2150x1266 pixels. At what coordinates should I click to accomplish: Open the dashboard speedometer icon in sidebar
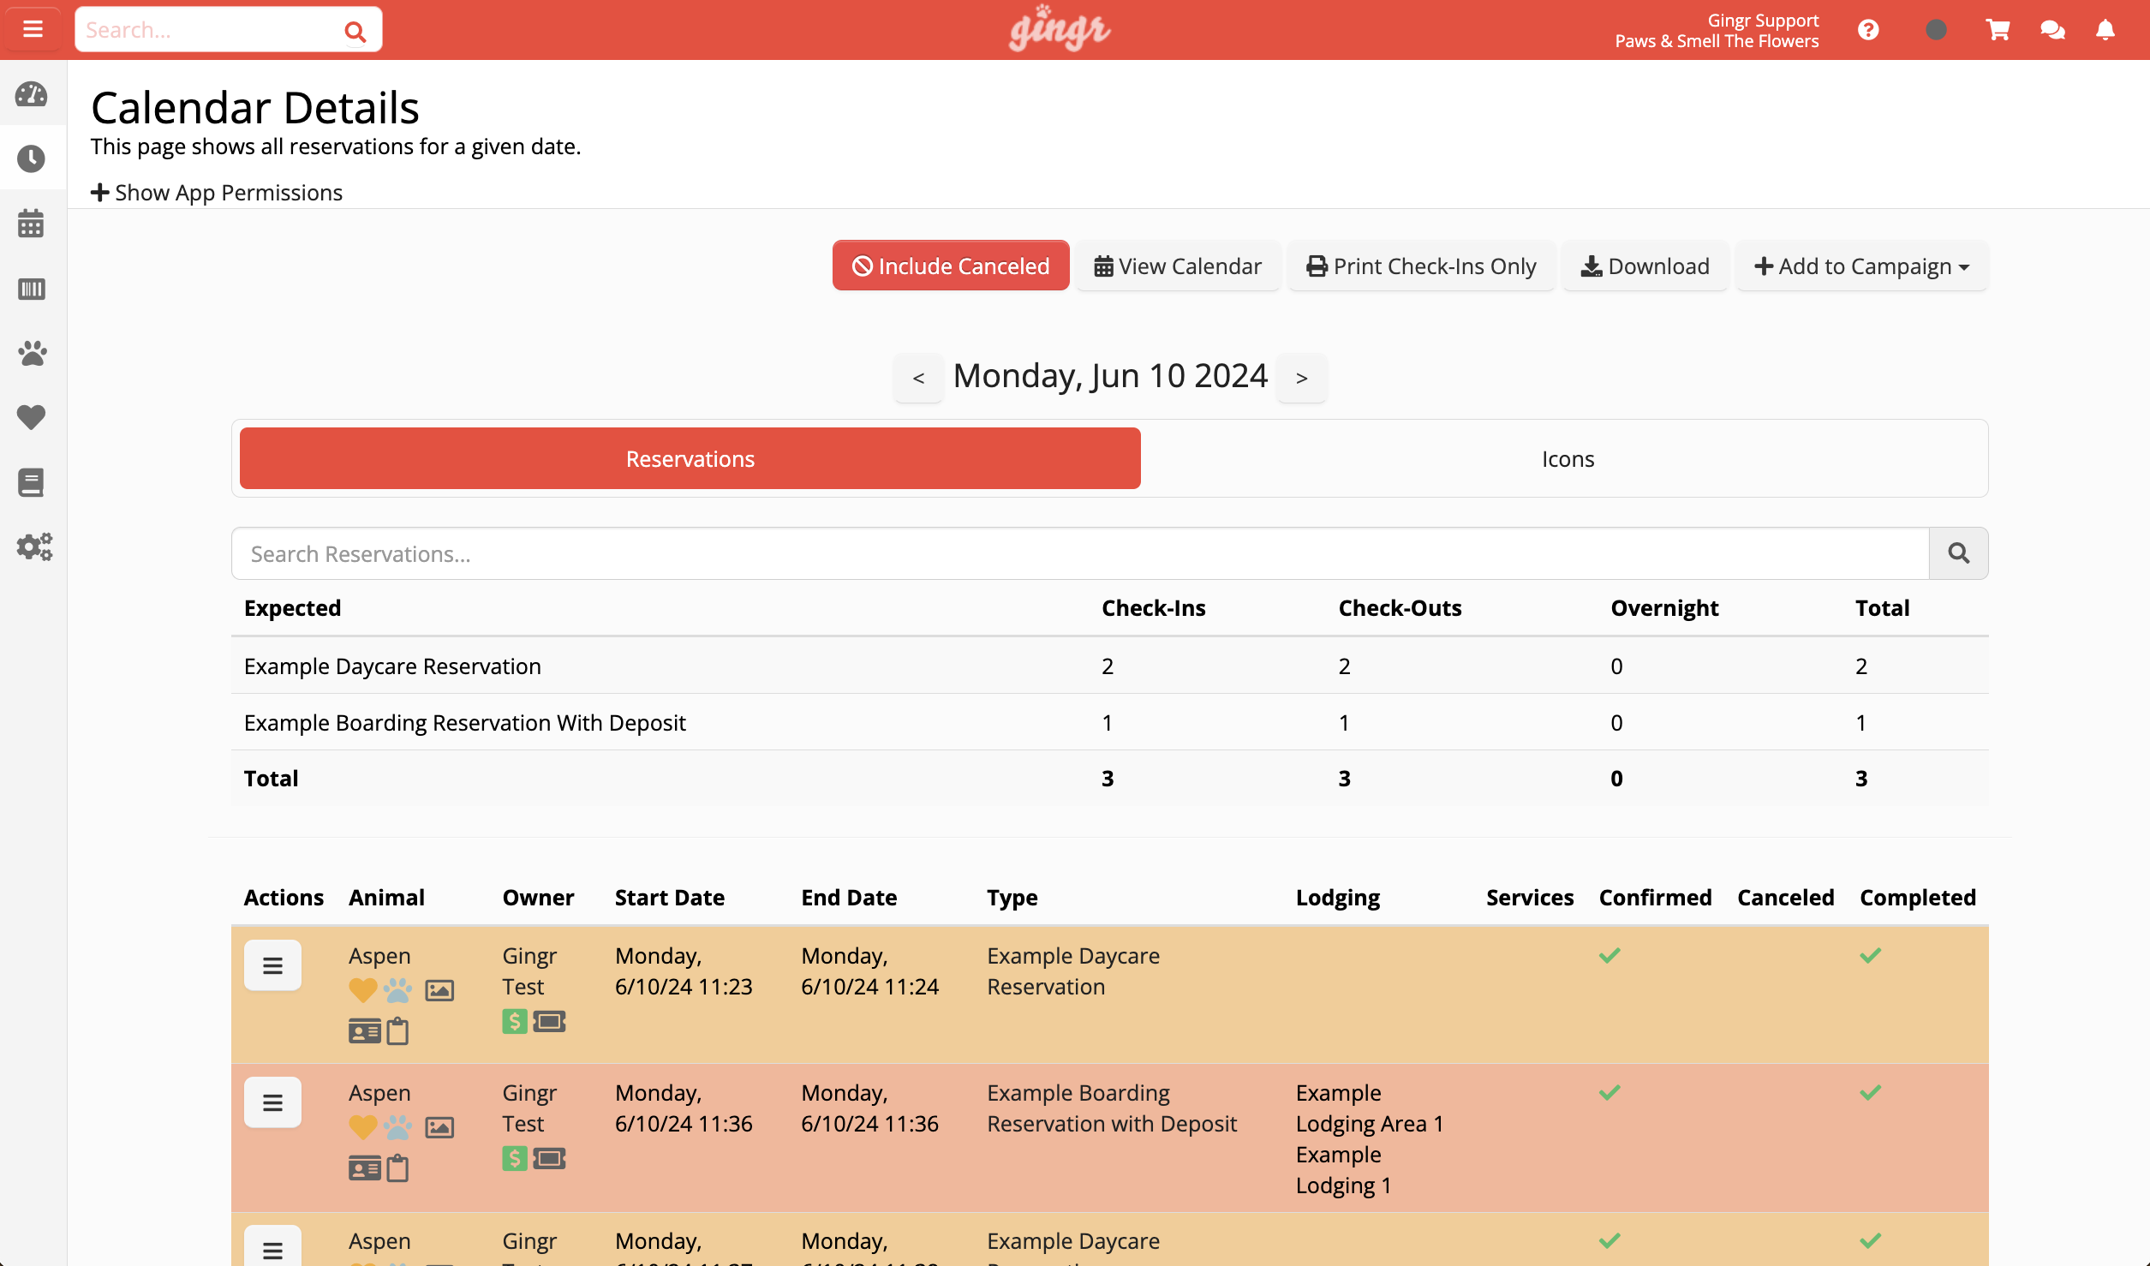(32, 95)
